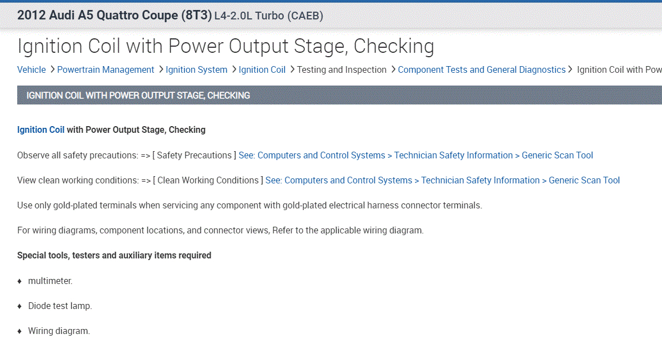This screenshot has width=662, height=339.
Task: Click the 2012 Audi A5 Quattro Coupe title
Action: 114,16
